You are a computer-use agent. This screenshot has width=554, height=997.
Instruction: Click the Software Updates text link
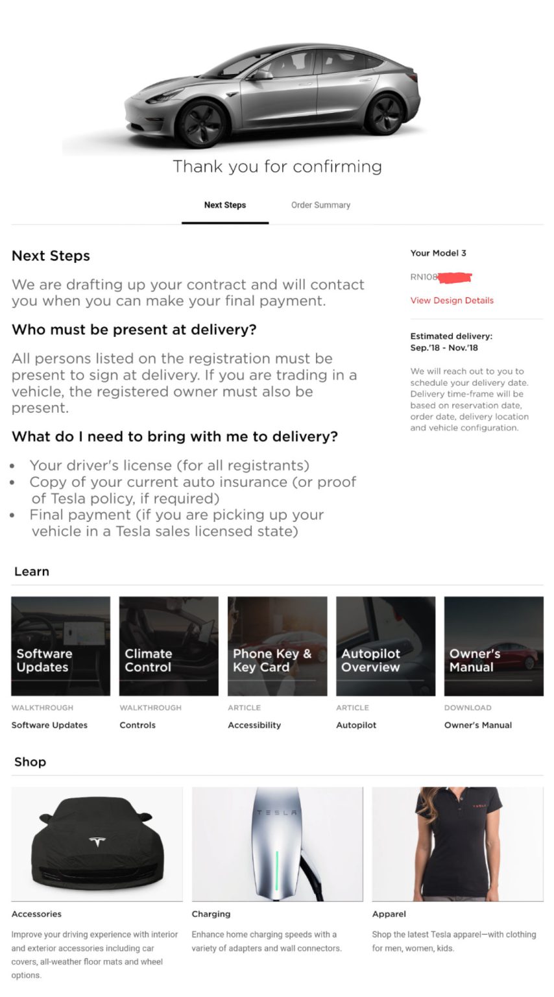point(49,725)
